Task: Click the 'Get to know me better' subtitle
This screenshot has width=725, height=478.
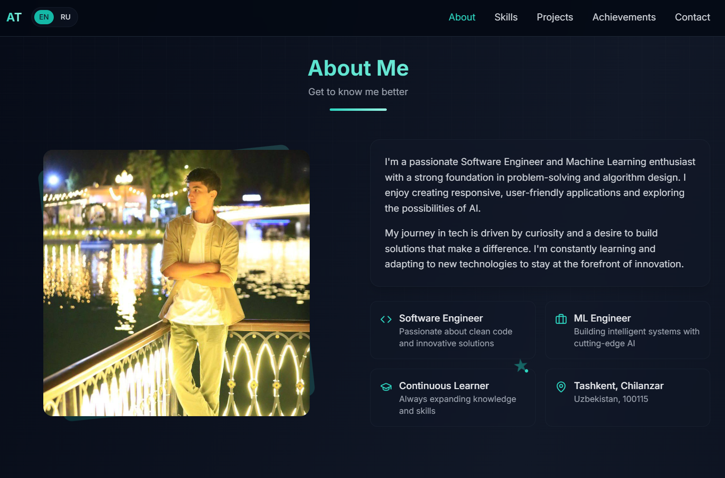Action: [x=358, y=92]
